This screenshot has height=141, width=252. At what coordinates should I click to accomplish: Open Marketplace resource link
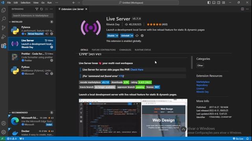pos(203,82)
